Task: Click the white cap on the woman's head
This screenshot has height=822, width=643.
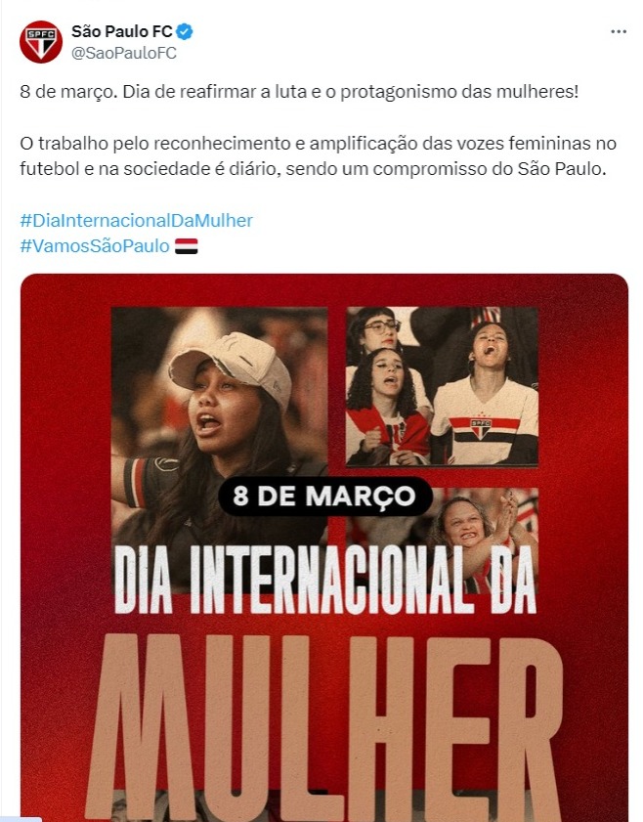Action: coord(231,365)
